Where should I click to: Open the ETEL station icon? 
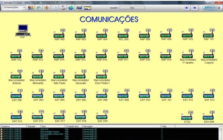pos(188,115)
